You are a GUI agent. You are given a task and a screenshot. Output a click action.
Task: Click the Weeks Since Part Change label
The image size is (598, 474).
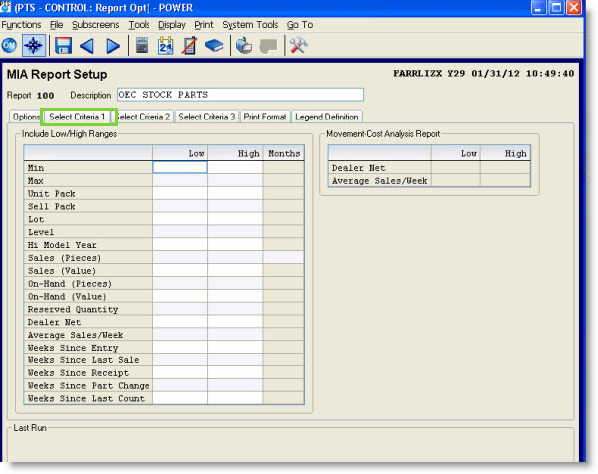(88, 386)
